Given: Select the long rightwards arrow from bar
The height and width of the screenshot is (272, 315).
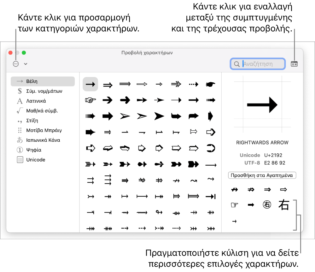Looking at the screenshot, I should [142, 196].
